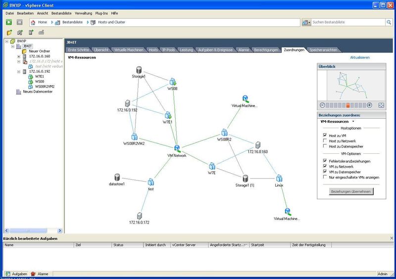Select the VM Network node
Viewport: 396px width, 279px height.
tap(177, 148)
